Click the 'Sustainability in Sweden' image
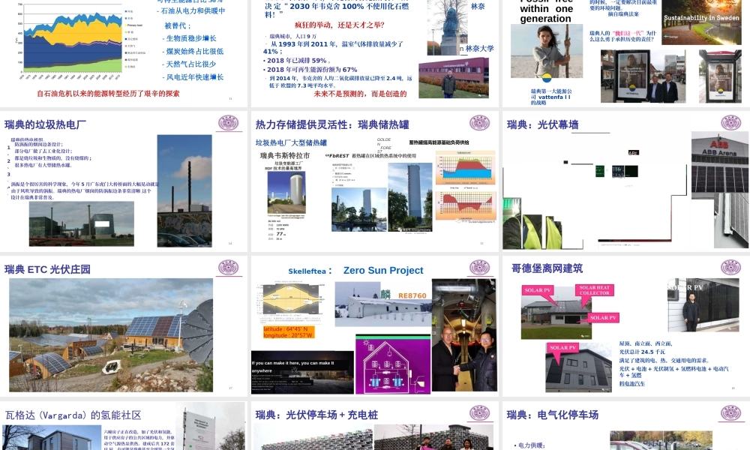750x450 pixels. point(702,22)
